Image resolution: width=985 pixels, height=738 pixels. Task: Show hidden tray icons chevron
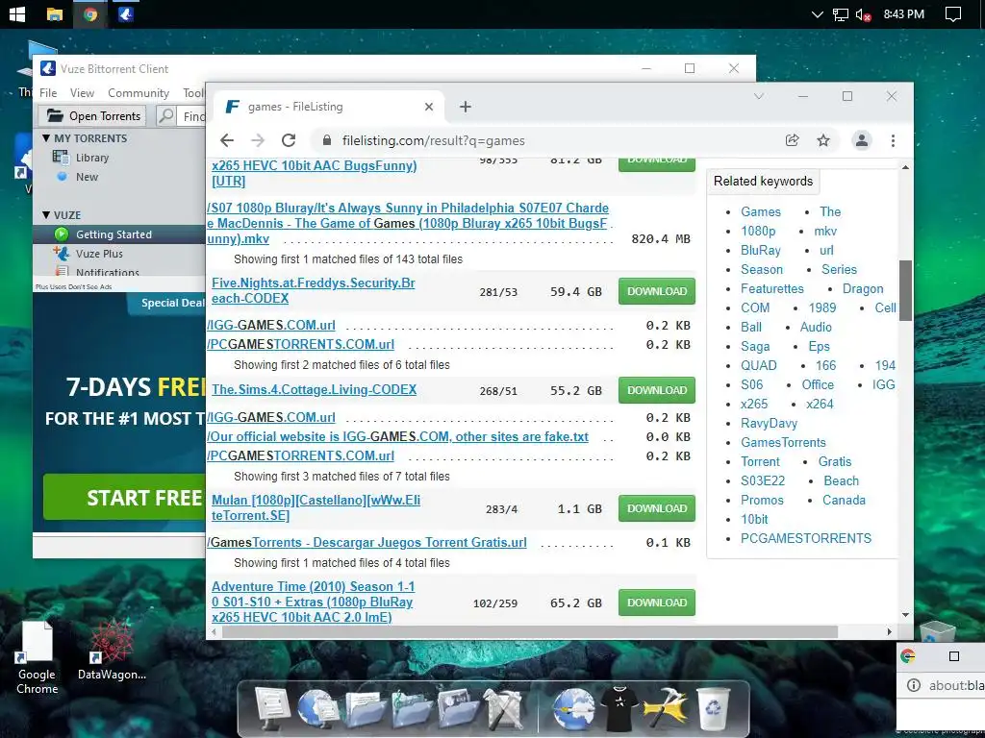[817, 14]
